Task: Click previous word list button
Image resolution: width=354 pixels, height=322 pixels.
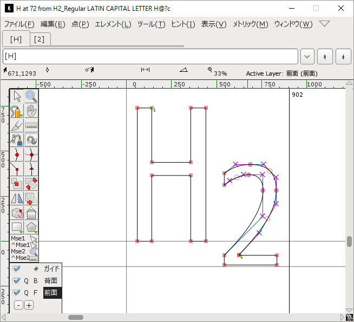Action: tap(325, 57)
